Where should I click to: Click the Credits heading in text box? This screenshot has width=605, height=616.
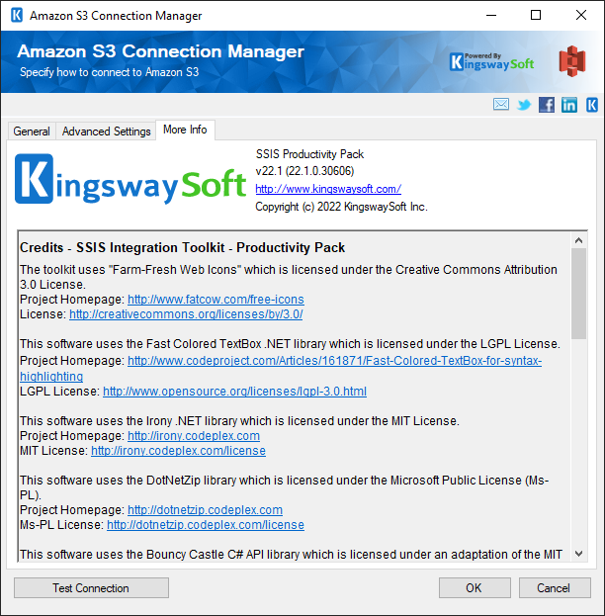pos(182,247)
